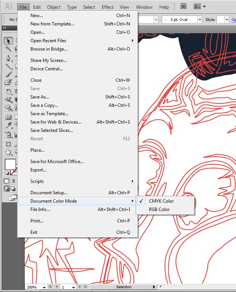Click the Default Fill and Stroke icon

point(7,173)
